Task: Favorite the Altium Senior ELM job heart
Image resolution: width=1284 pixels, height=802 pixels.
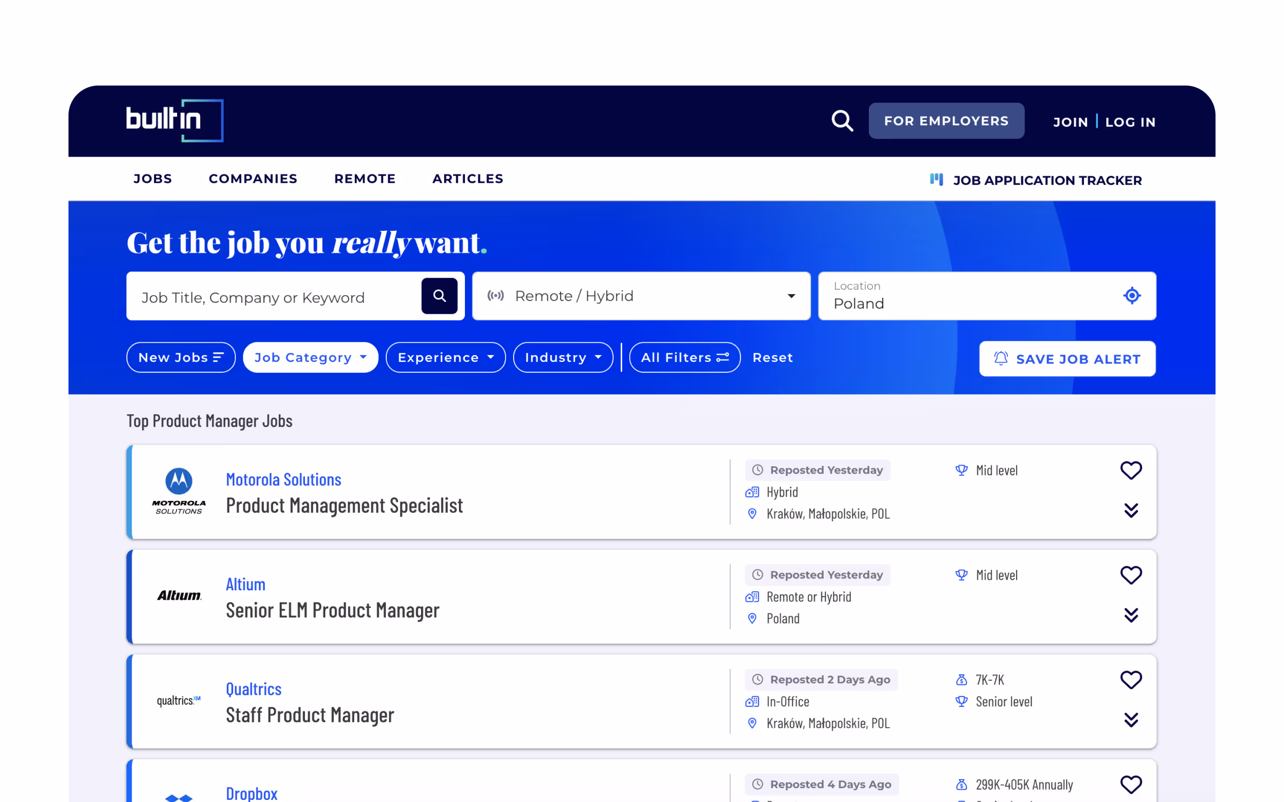Action: point(1130,575)
